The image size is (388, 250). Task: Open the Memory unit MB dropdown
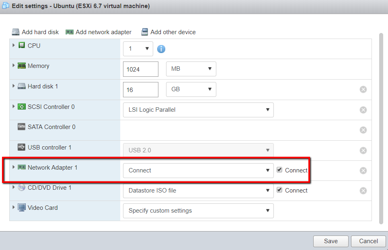click(191, 69)
